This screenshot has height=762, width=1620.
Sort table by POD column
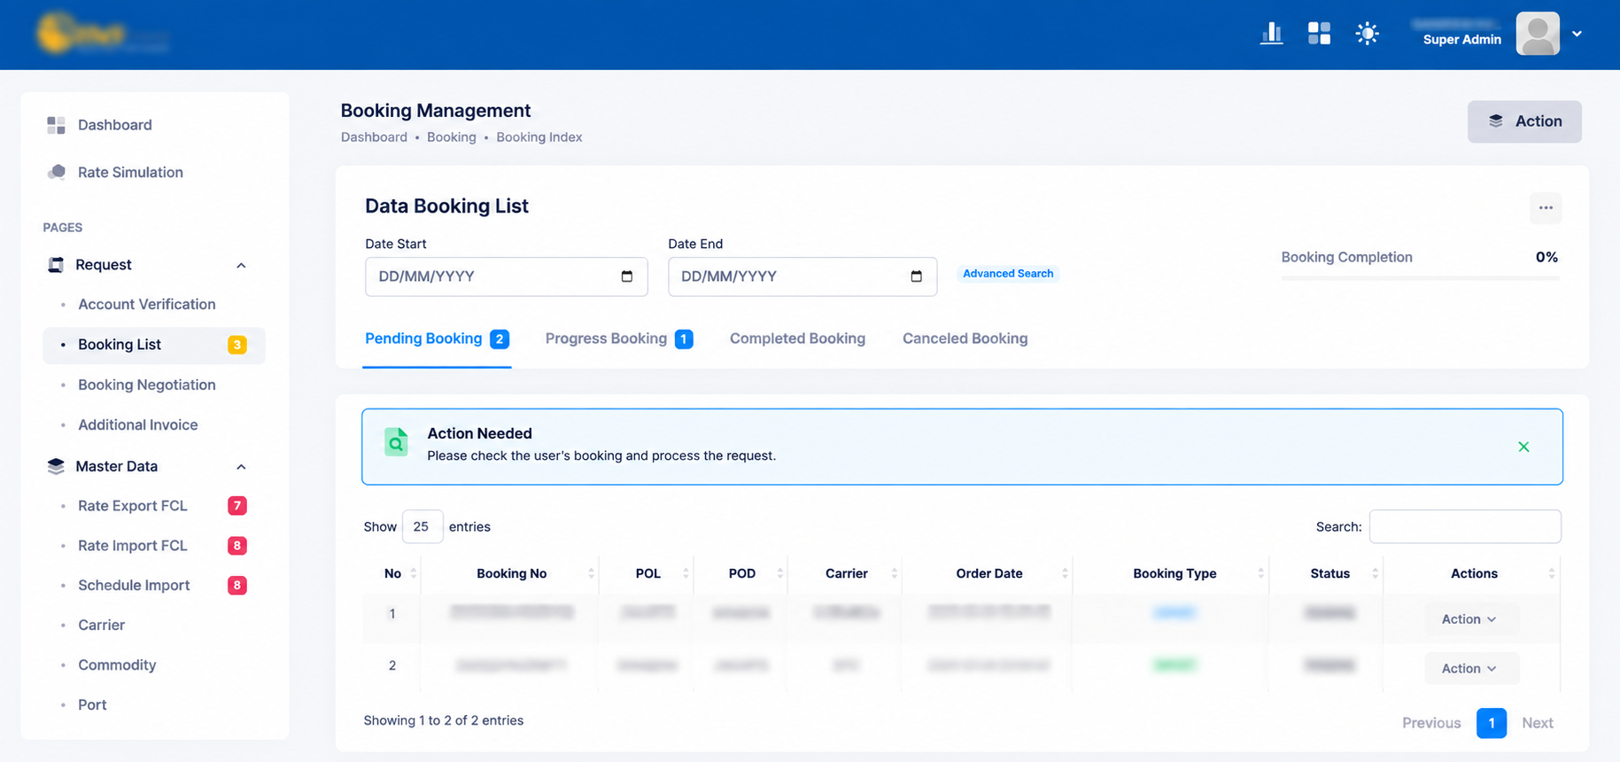click(x=741, y=573)
